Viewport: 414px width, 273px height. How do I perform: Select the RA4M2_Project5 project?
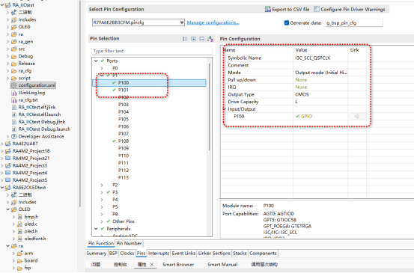tap(30, 180)
